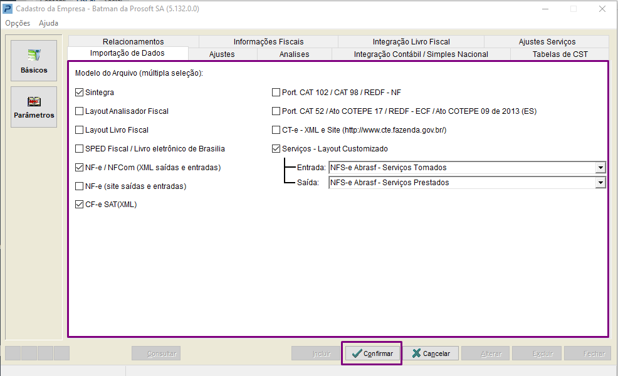Toggle NF-e / NFCom XML saídas e entradas
Screen dimensions: 618x376
coord(79,168)
